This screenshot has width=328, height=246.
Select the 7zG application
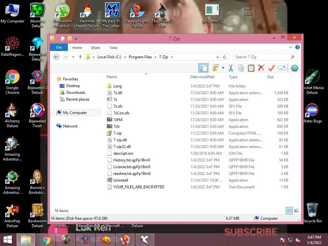point(116,126)
